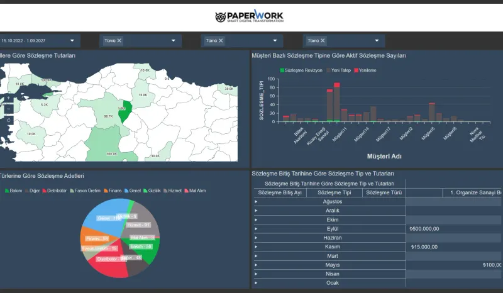Click the Kuzey Enerji Sanayi axis label
Image resolution: width=503 pixels, height=293 pixels.
318,136
